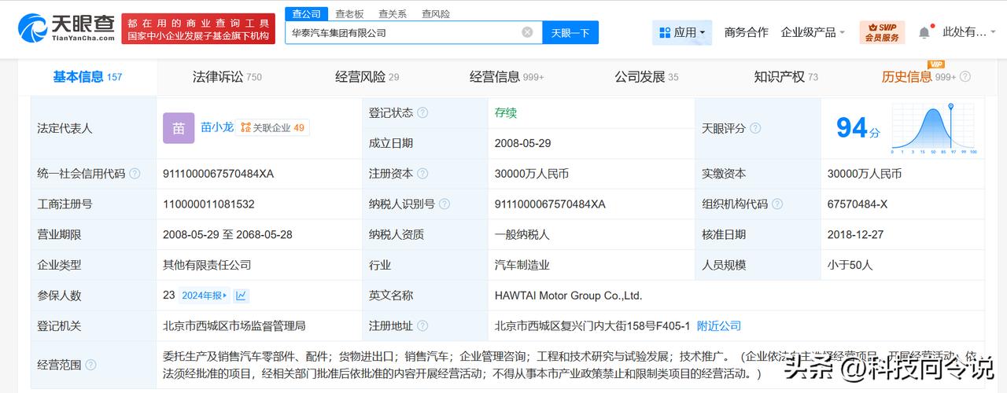Screen dimensions: 1007x393
Task: Click the 天眼一下 search button
Action: [x=570, y=32]
